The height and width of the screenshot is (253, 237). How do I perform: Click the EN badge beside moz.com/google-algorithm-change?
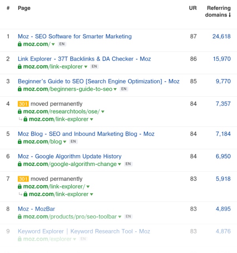tap(128, 164)
